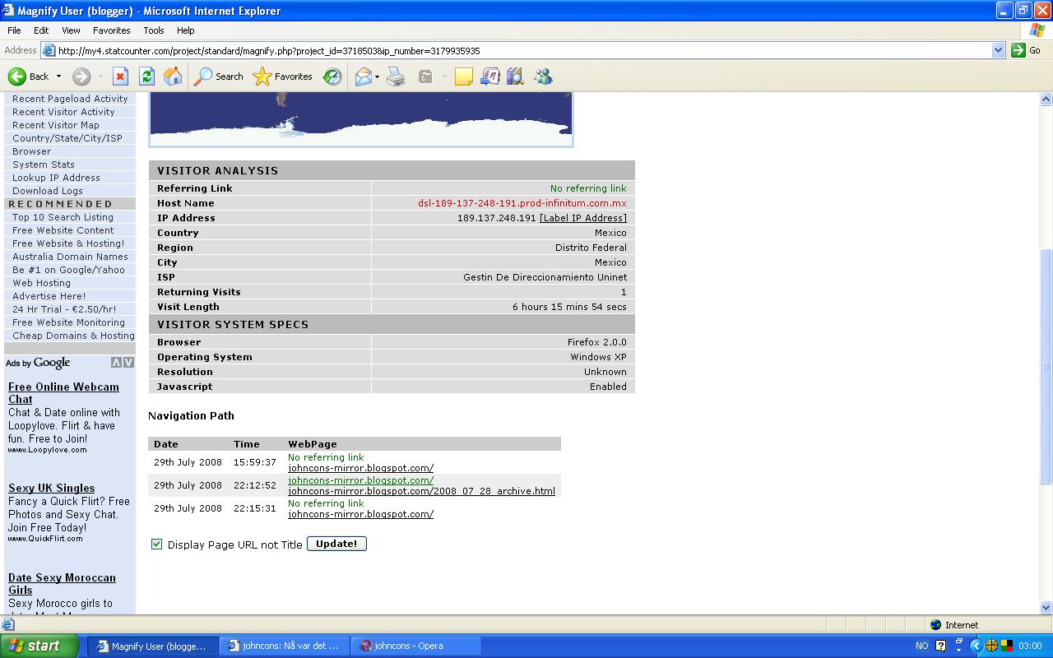Open the Help menu
The image size is (1053, 658).
pos(185,30)
